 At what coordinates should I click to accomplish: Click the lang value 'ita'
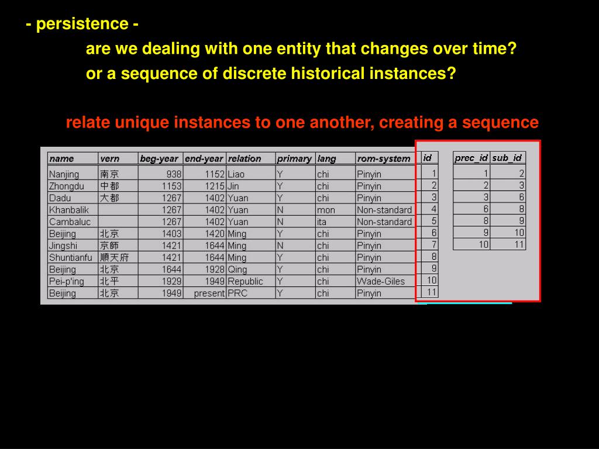(x=322, y=222)
